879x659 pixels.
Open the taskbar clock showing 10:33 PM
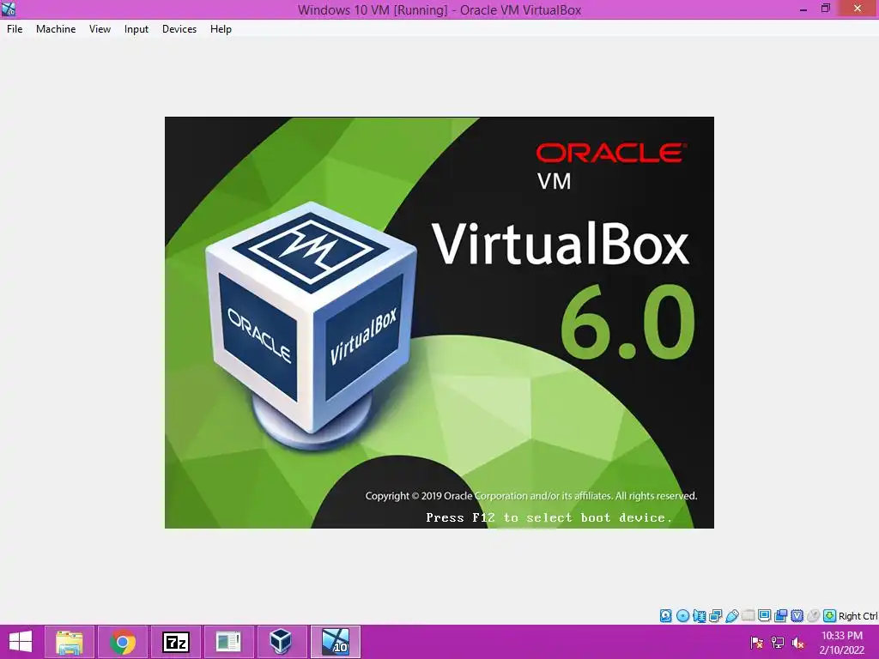point(842,643)
